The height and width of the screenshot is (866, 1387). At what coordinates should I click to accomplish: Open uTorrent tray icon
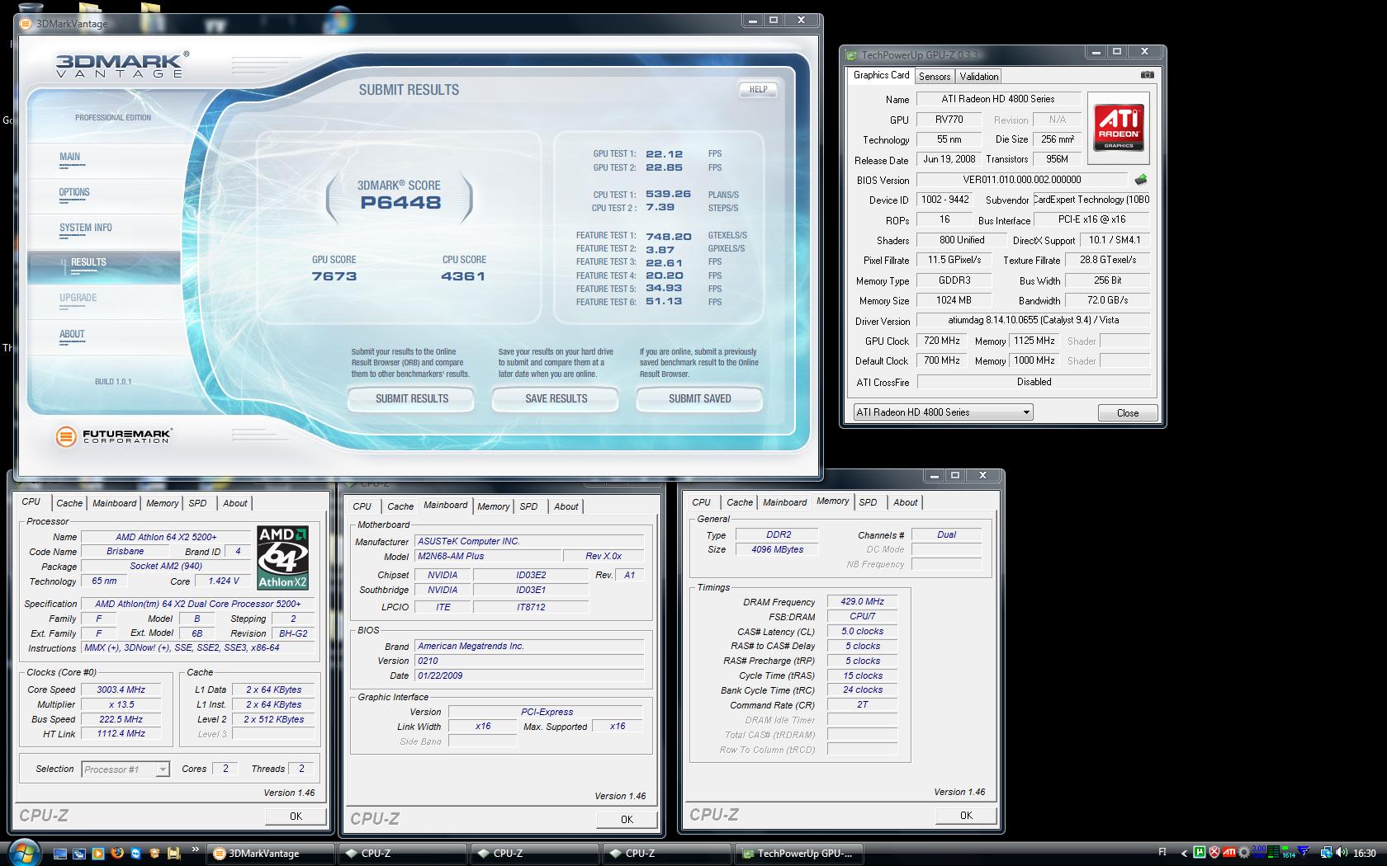pyautogui.click(x=1199, y=852)
